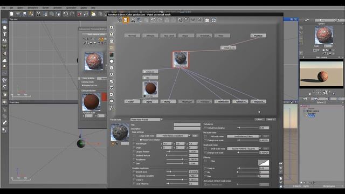Open the Fractal node type dropdown

tap(146, 120)
